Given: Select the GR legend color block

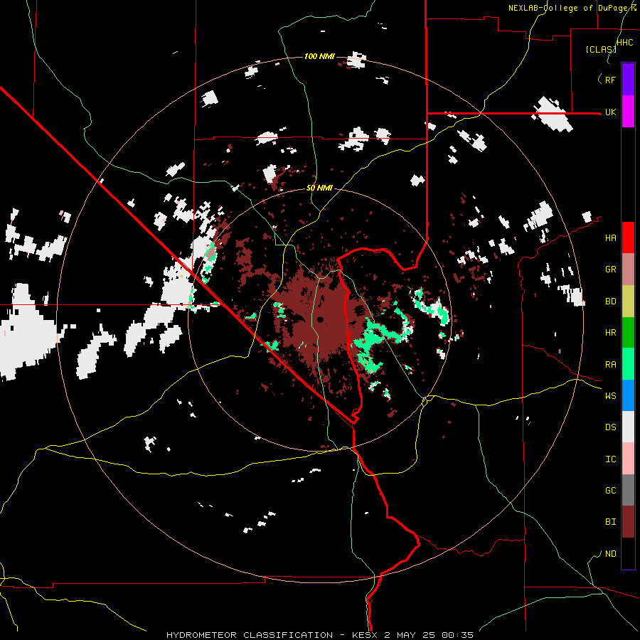Looking at the screenshot, I should pyautogui.click(x=628, y=270).
